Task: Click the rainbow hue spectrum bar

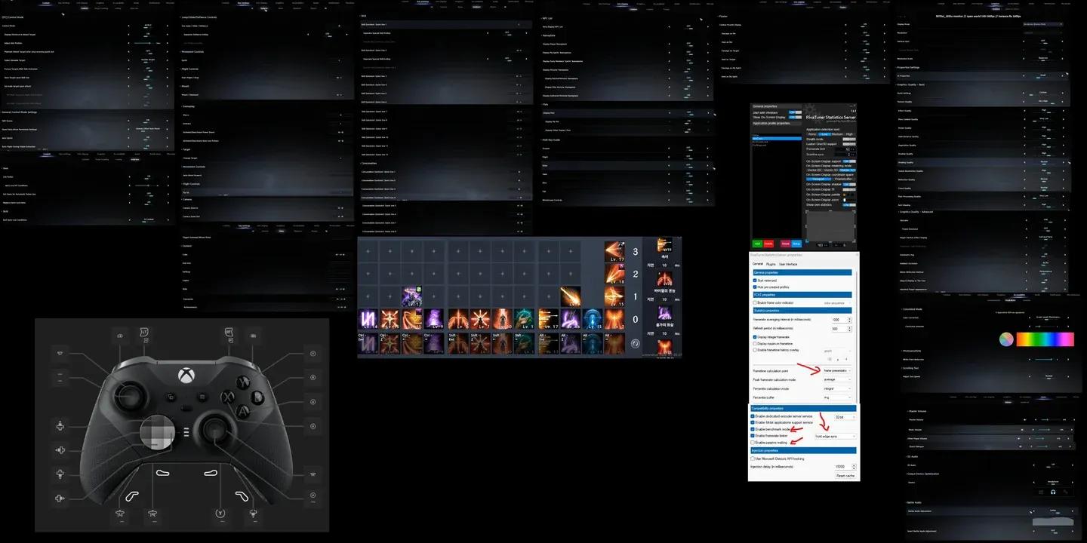Action: click(x=1045, y=339)
